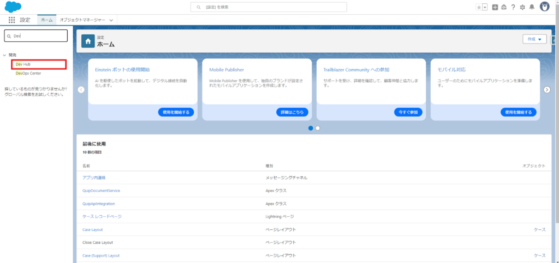This screenshot has height=263, width=559.
Task: Click the 10 個の項目 count text
Action: pos(92,152)
